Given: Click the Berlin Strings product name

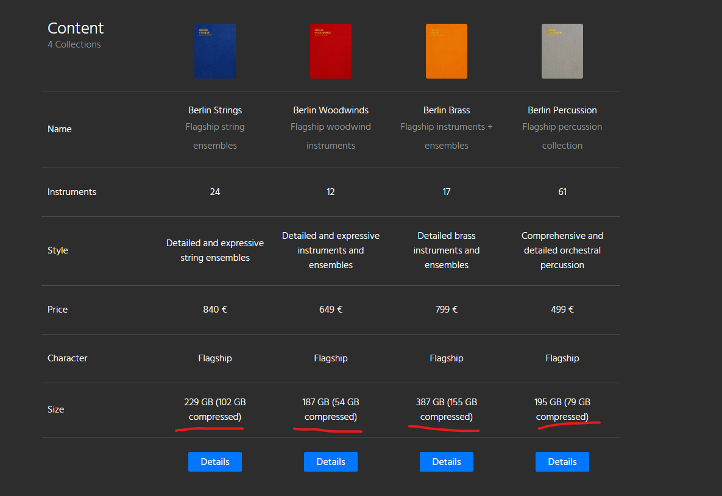Looking at the screenshot, I should [x=215, y=110].
